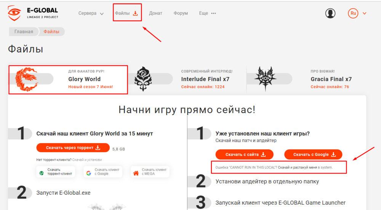Select the Gracia Final x7 server tab
381x210 pixels.
coord(306,79)
